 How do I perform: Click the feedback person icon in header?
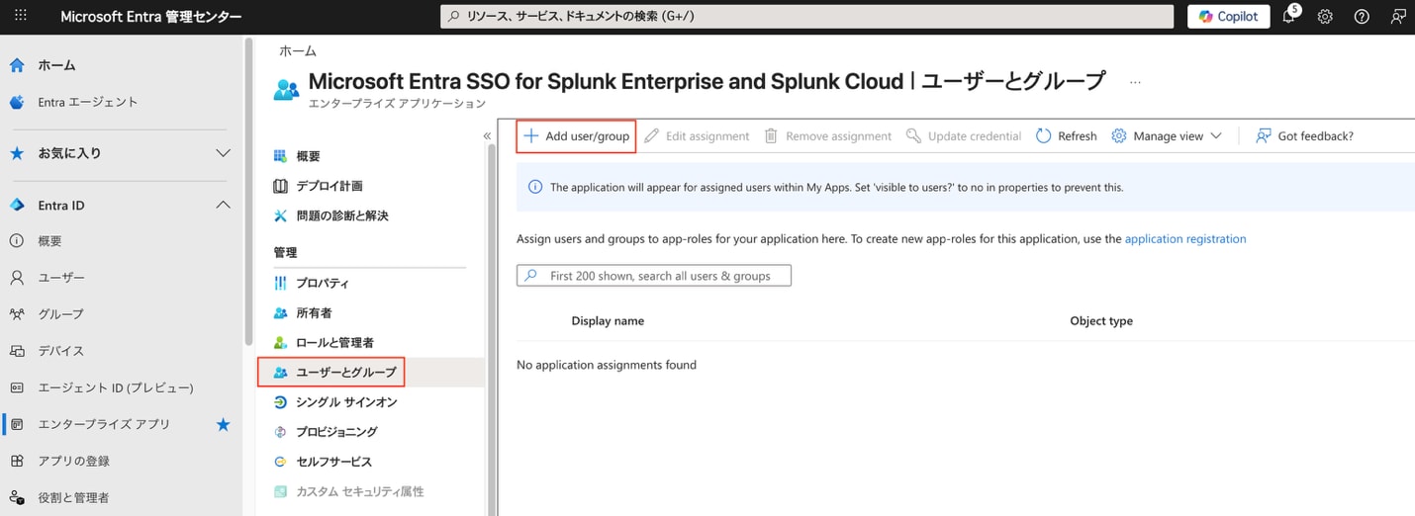(1397, 17)
